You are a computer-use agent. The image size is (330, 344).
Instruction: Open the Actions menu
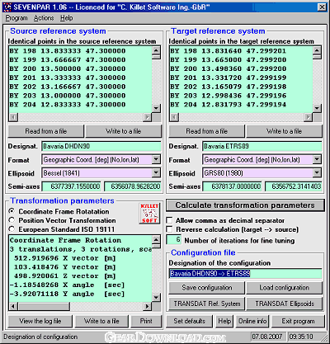(x=44, y=18)
